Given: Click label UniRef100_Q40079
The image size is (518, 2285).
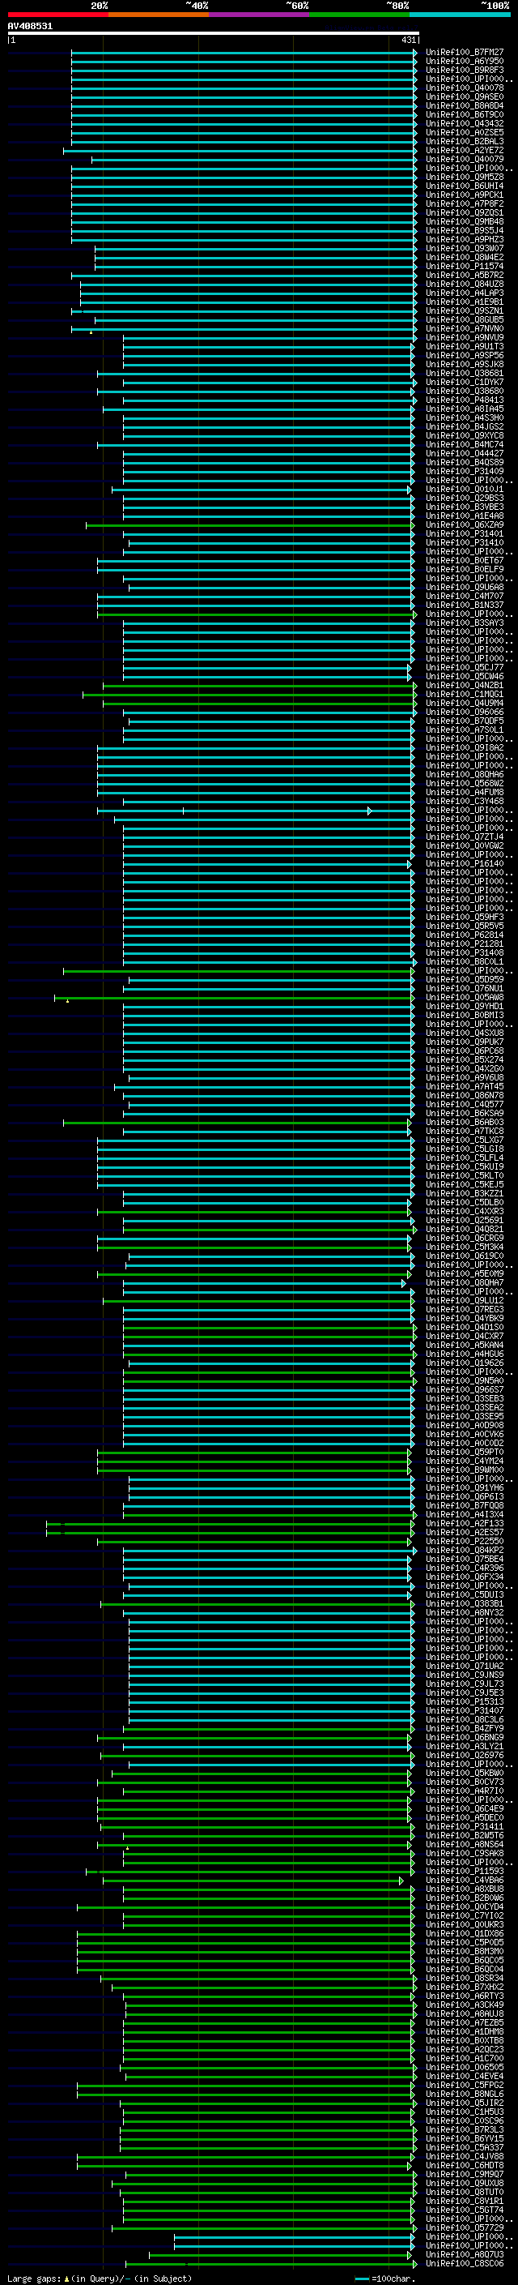Looking at the screenshot, I should pyautogui.click(x=465, y=160).
